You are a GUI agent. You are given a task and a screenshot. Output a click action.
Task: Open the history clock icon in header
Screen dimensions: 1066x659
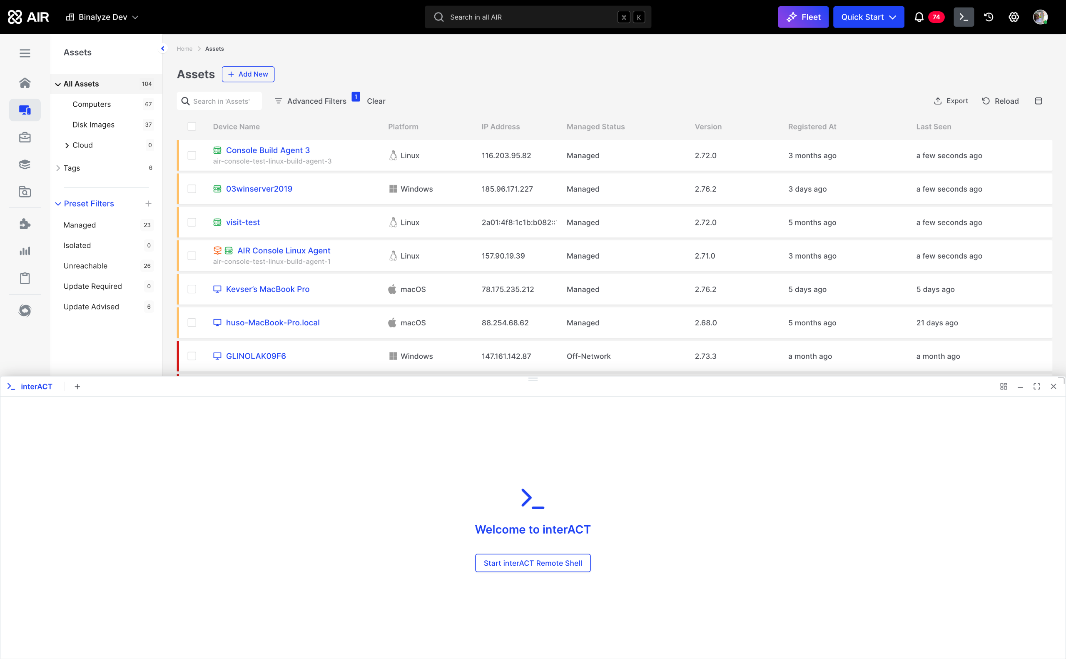tap(989, 17)
